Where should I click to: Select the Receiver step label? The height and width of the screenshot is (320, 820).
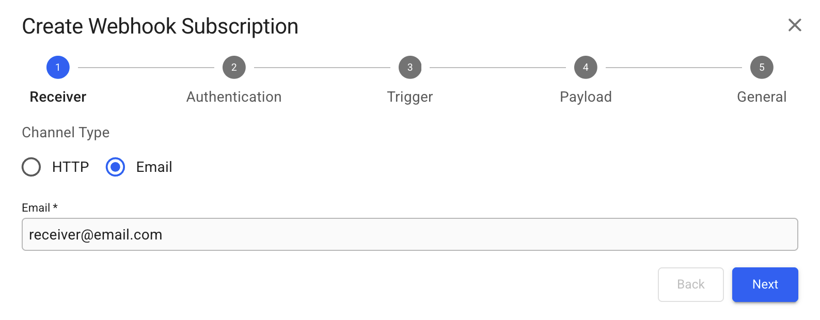click(x=58, y=97)
